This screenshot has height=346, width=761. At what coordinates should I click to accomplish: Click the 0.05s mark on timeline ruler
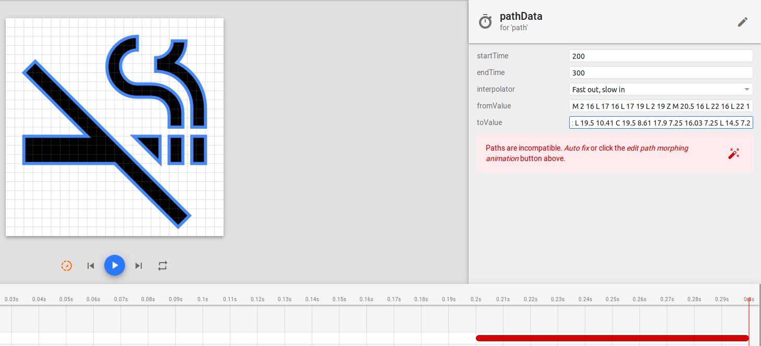[x=66, y=299]
